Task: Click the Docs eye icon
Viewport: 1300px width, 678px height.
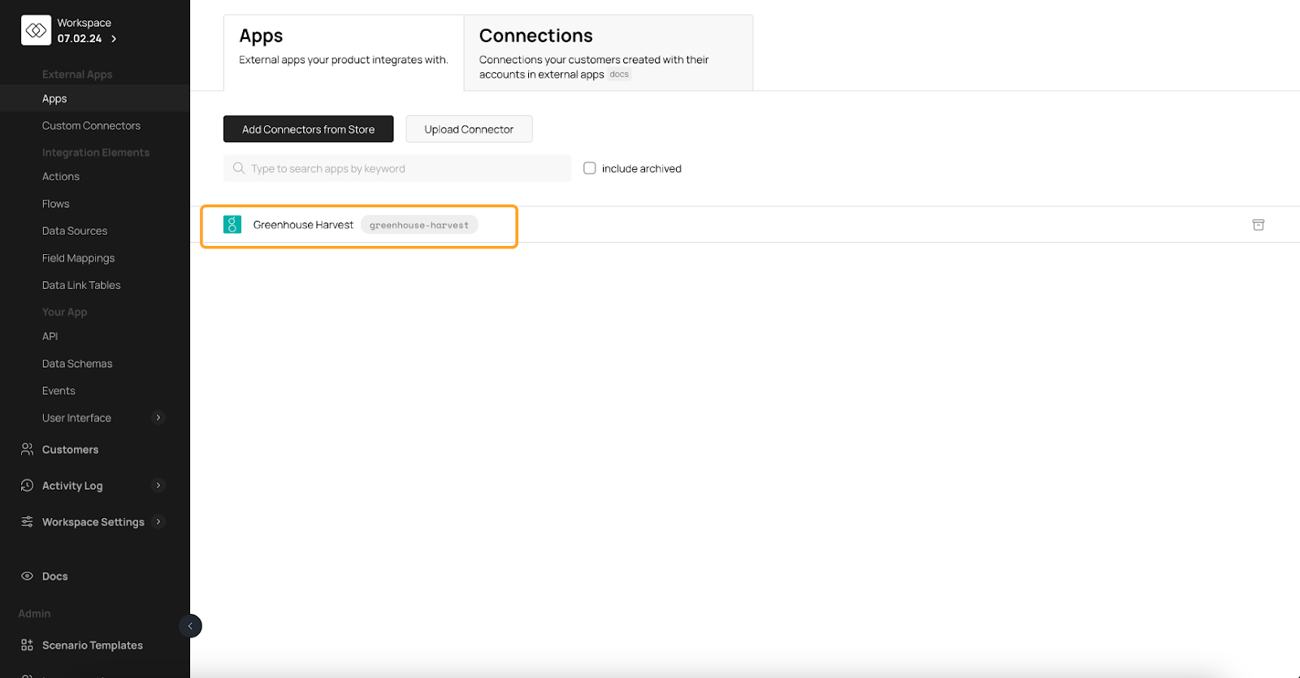Action: click(x=27, y=576)
